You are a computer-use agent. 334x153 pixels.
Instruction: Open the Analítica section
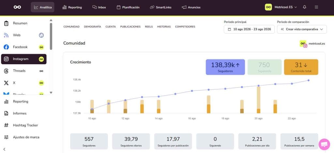43,7
